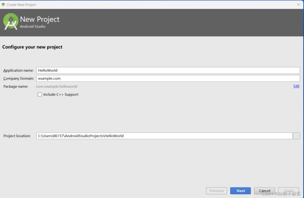Close the Create New Project dialog
The image size is (304, 198).
point(298,5)
